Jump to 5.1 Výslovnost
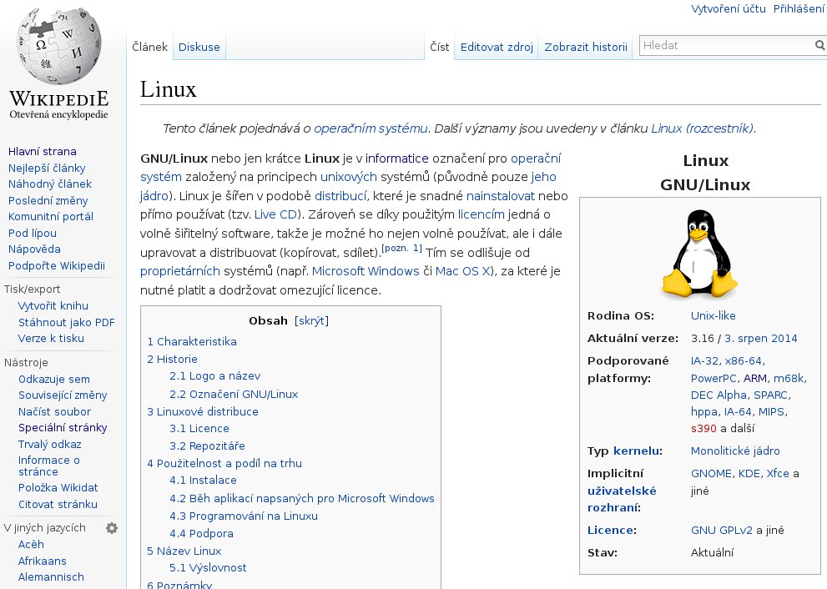The width and height of the screenshot is (827, 589). pos(208,567)
